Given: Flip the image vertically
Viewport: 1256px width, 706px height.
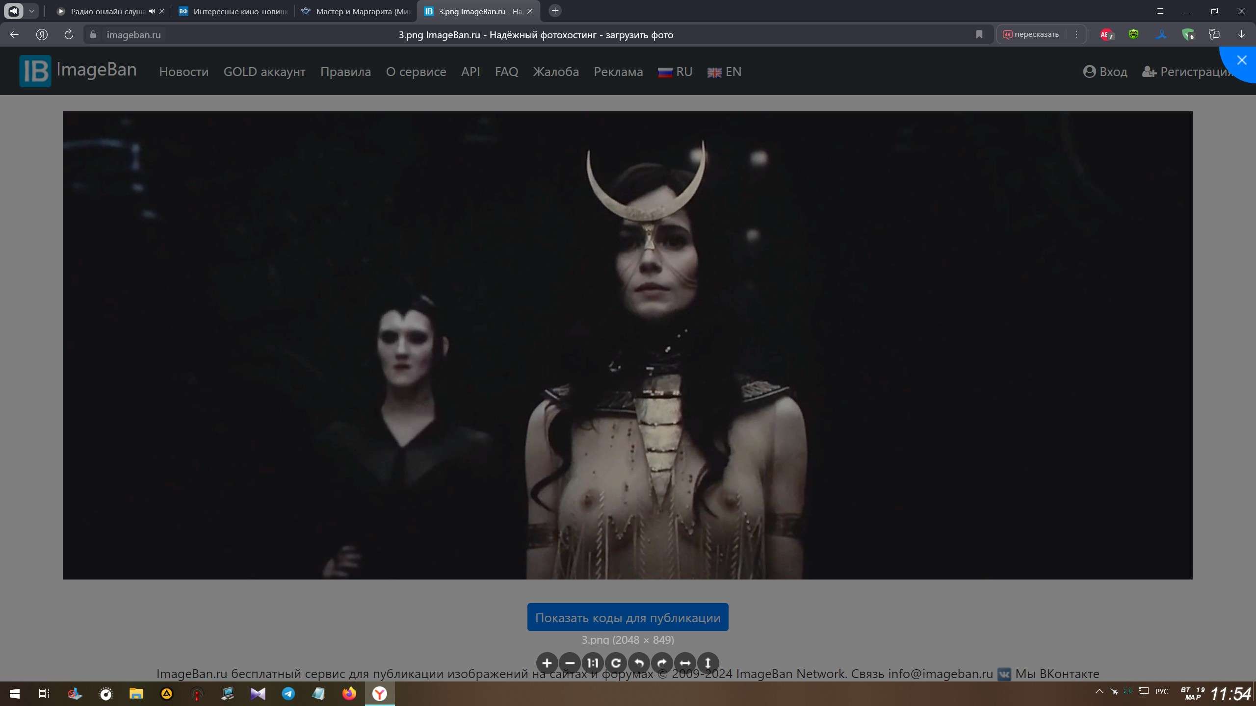Looking at the screenshot, I should click(707, 663).
